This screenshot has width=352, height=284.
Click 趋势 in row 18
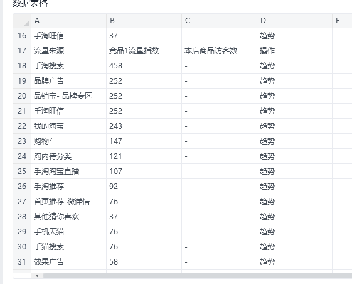click(x=267, y=66)
